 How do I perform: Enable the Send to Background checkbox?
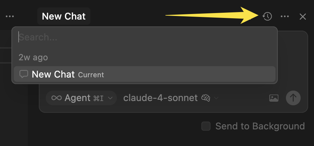coord(206,126)
